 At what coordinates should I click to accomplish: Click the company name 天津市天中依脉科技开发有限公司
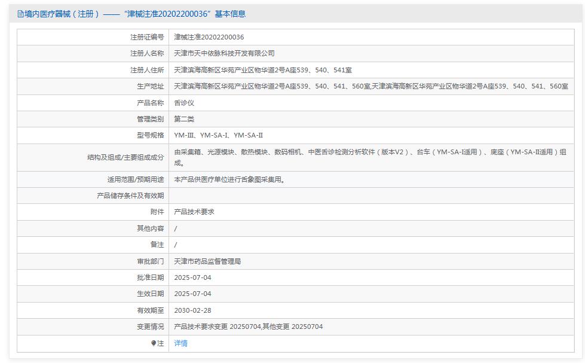(x=224, y=53)
